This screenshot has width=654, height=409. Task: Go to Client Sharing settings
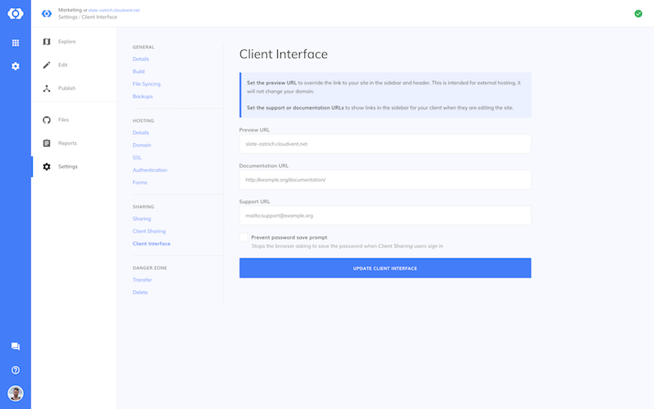[149, 231]
